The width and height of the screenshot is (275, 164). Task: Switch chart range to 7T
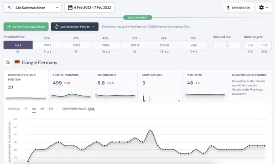(26, 109)
